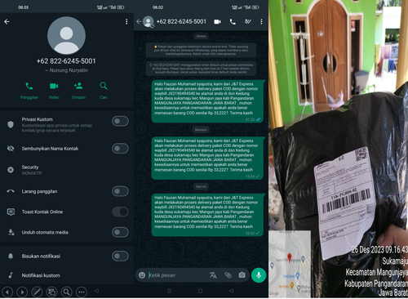Viewport: 408px width, 299px height.
Task: Click the Security cross-circle icon
Action: click(x=11, y=170)
